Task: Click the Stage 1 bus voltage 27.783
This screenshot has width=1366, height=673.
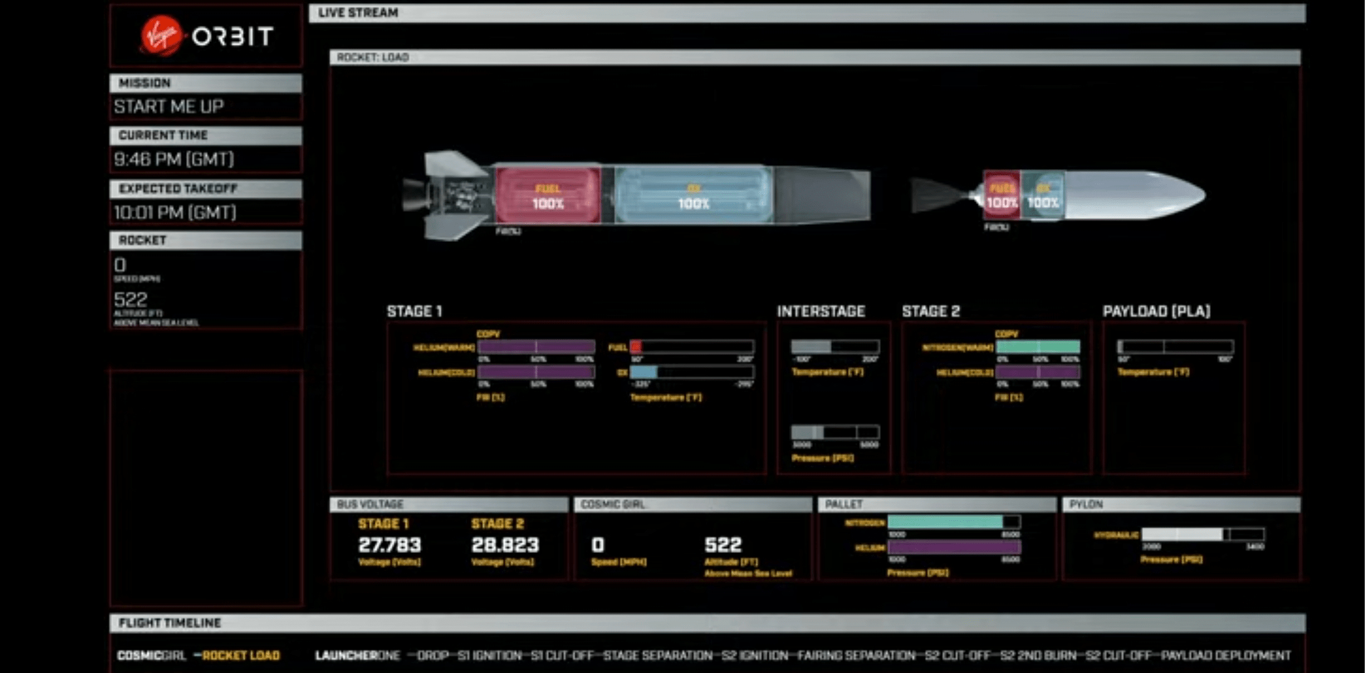Action: pos(390,545)
